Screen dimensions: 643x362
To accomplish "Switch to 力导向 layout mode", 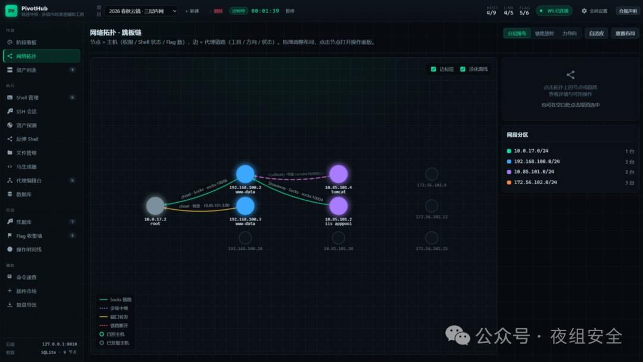I will pyautogui.click(x=569, y=33).
